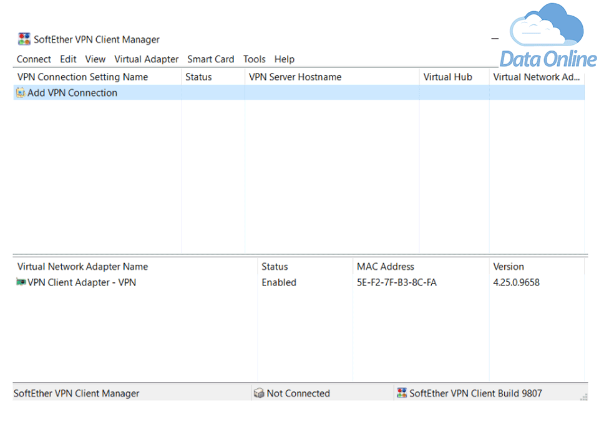Click Not Connected status text

tap(298, 393)
